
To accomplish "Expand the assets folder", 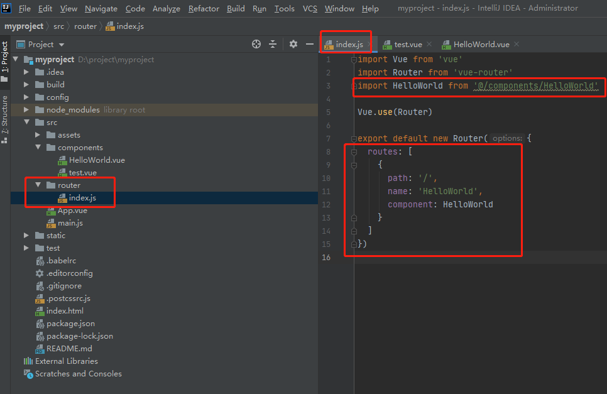I will click(38, 135).
